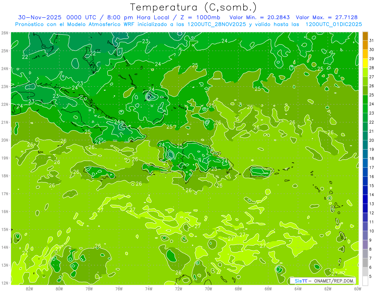
Task: Click the latitude axis label 21N
Action: pos(5,122)
